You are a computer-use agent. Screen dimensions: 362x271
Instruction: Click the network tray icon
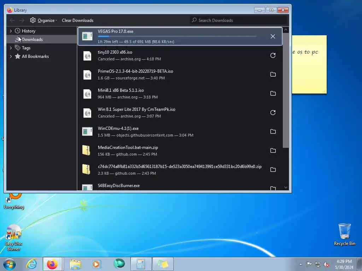point(318,264)
